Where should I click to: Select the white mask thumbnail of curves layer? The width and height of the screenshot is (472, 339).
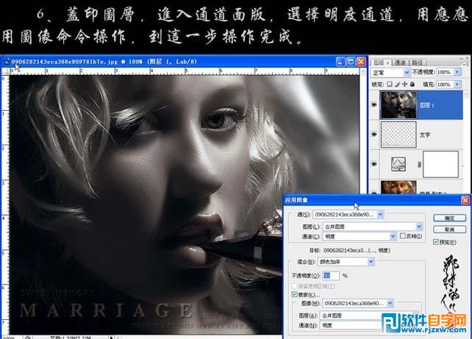click(x=440, y=164)
